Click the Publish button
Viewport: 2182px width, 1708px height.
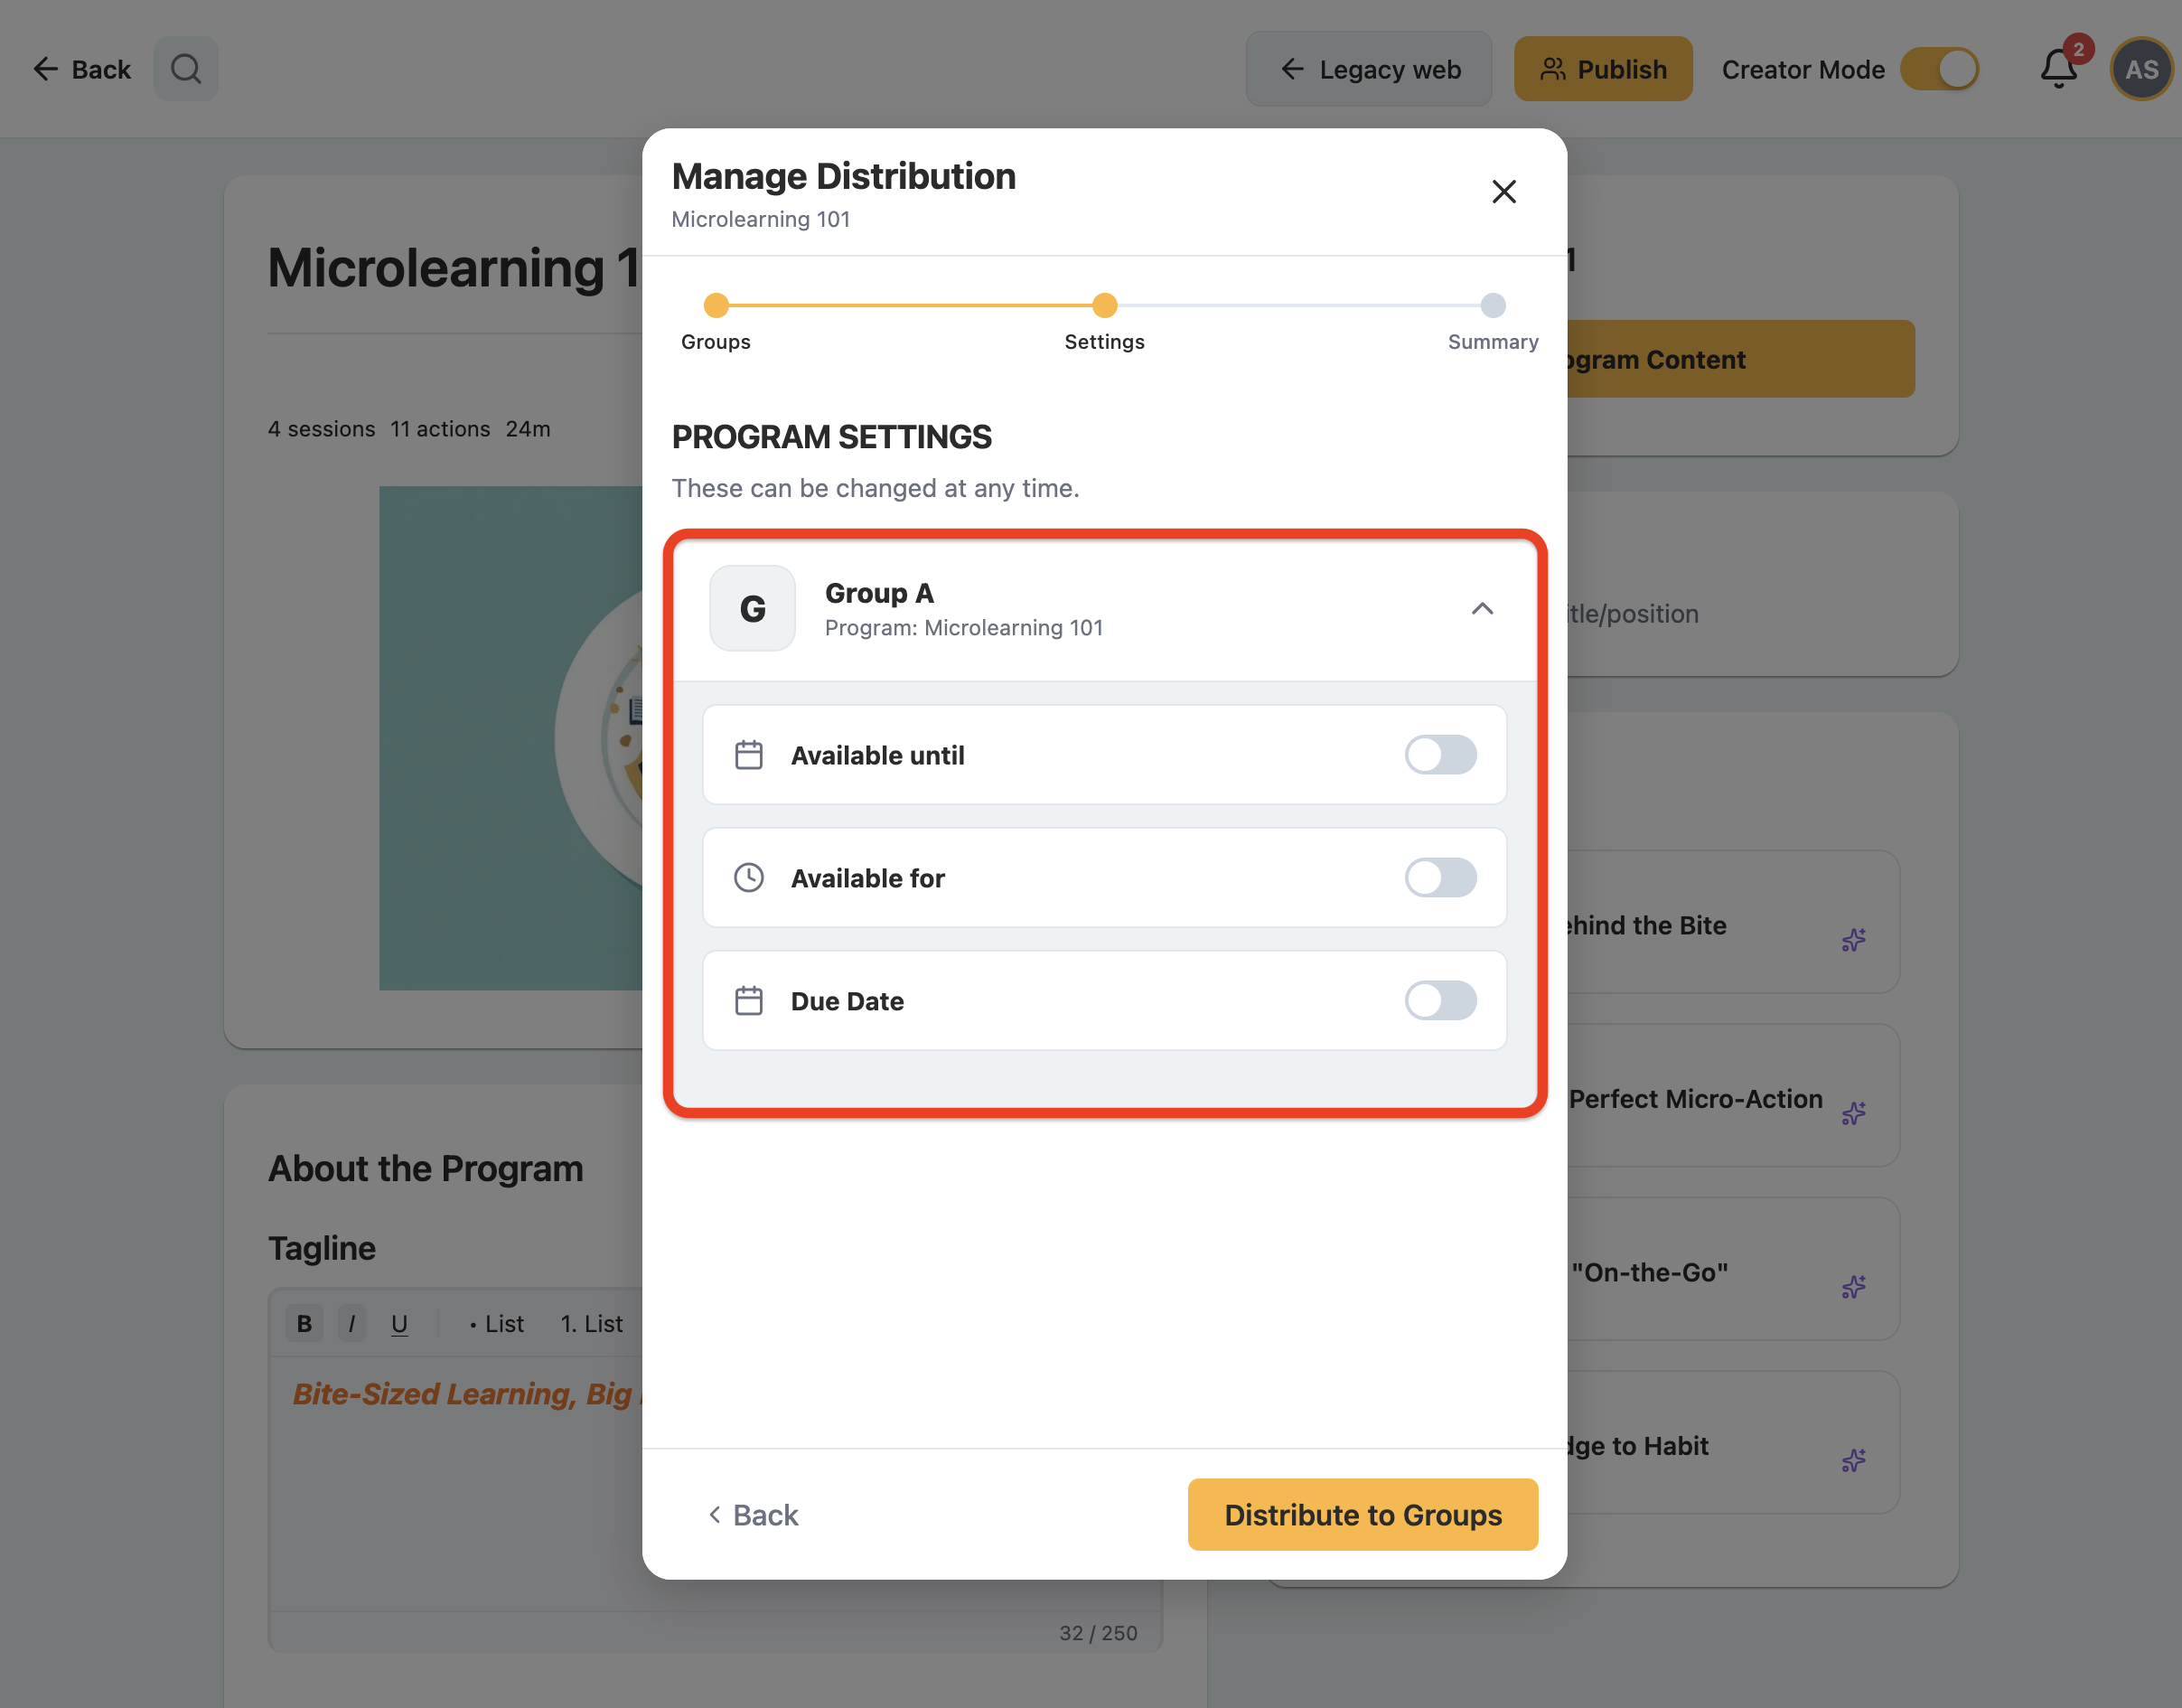coord(1602,69)
